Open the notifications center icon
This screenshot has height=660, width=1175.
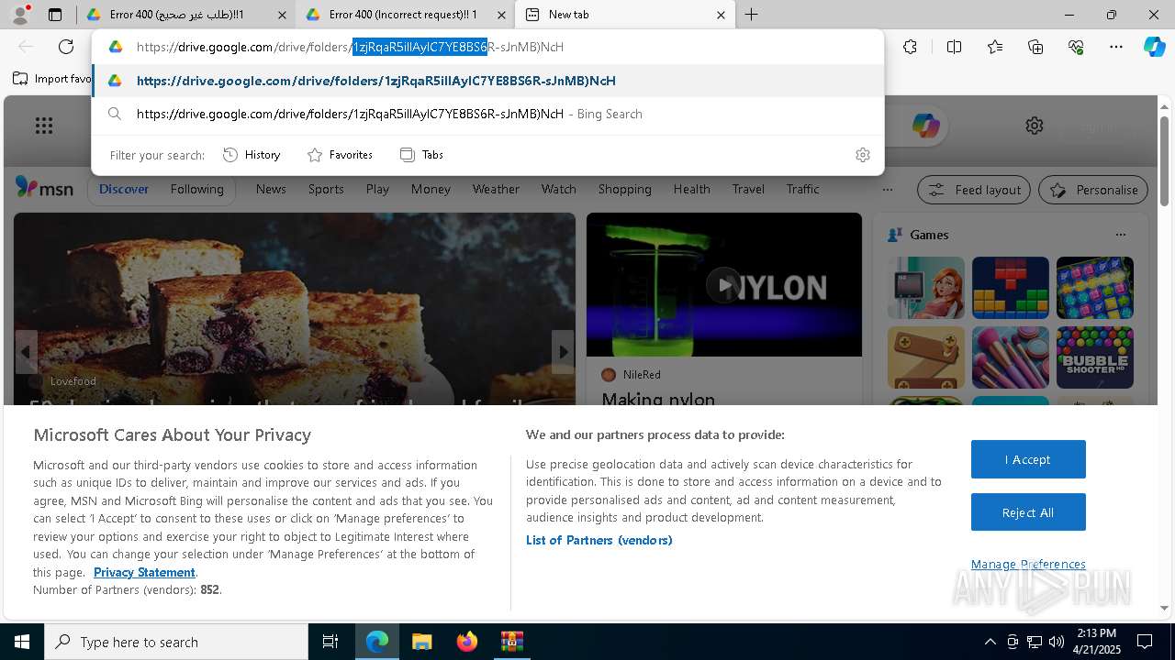click(x=1145, y=642)
